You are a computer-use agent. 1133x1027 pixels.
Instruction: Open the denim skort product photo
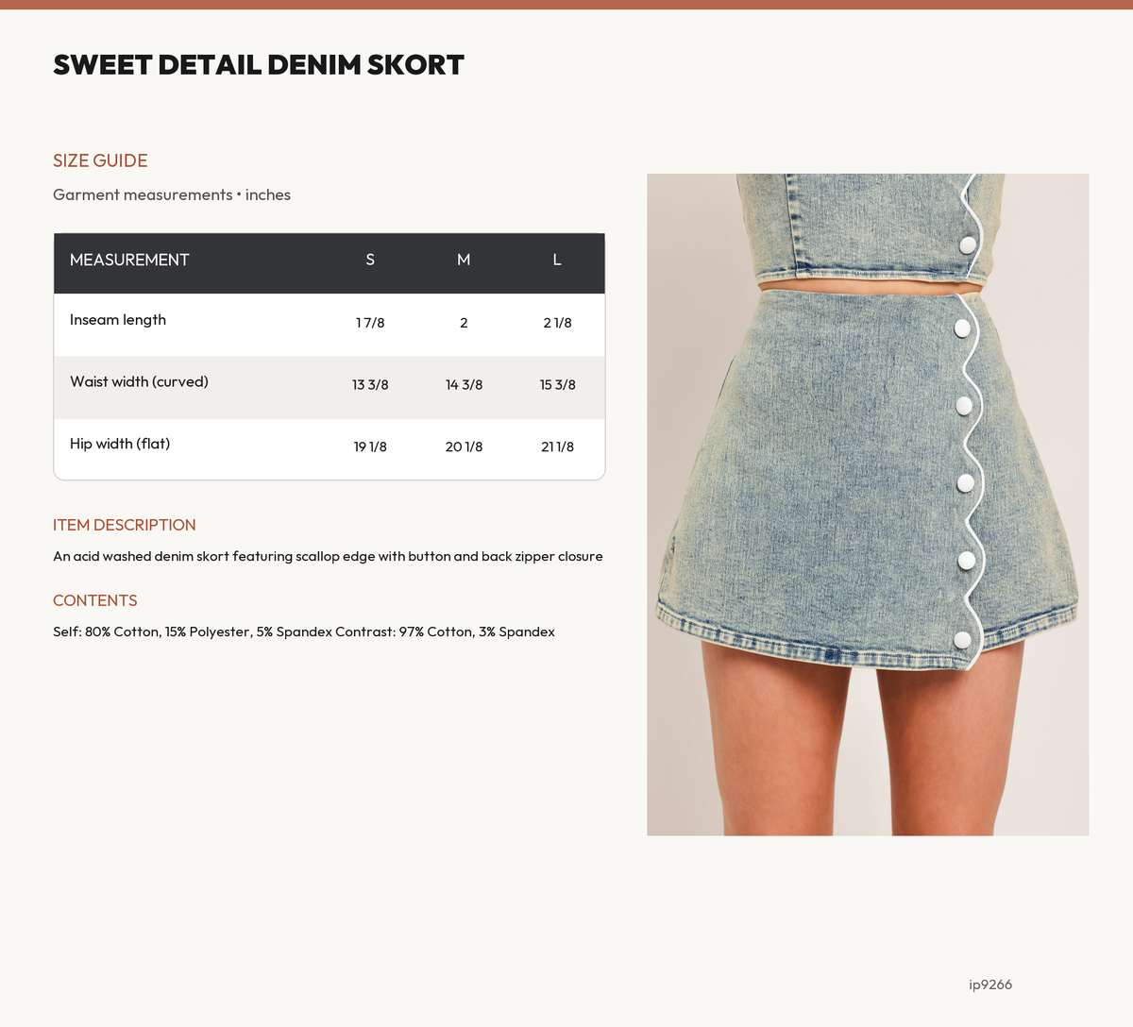[x=868, y=504]
